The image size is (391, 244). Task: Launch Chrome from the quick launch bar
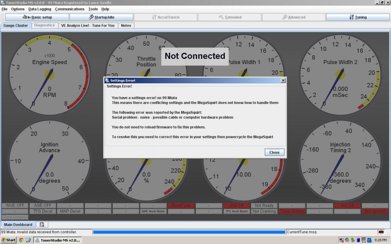(x=21, y=240)
